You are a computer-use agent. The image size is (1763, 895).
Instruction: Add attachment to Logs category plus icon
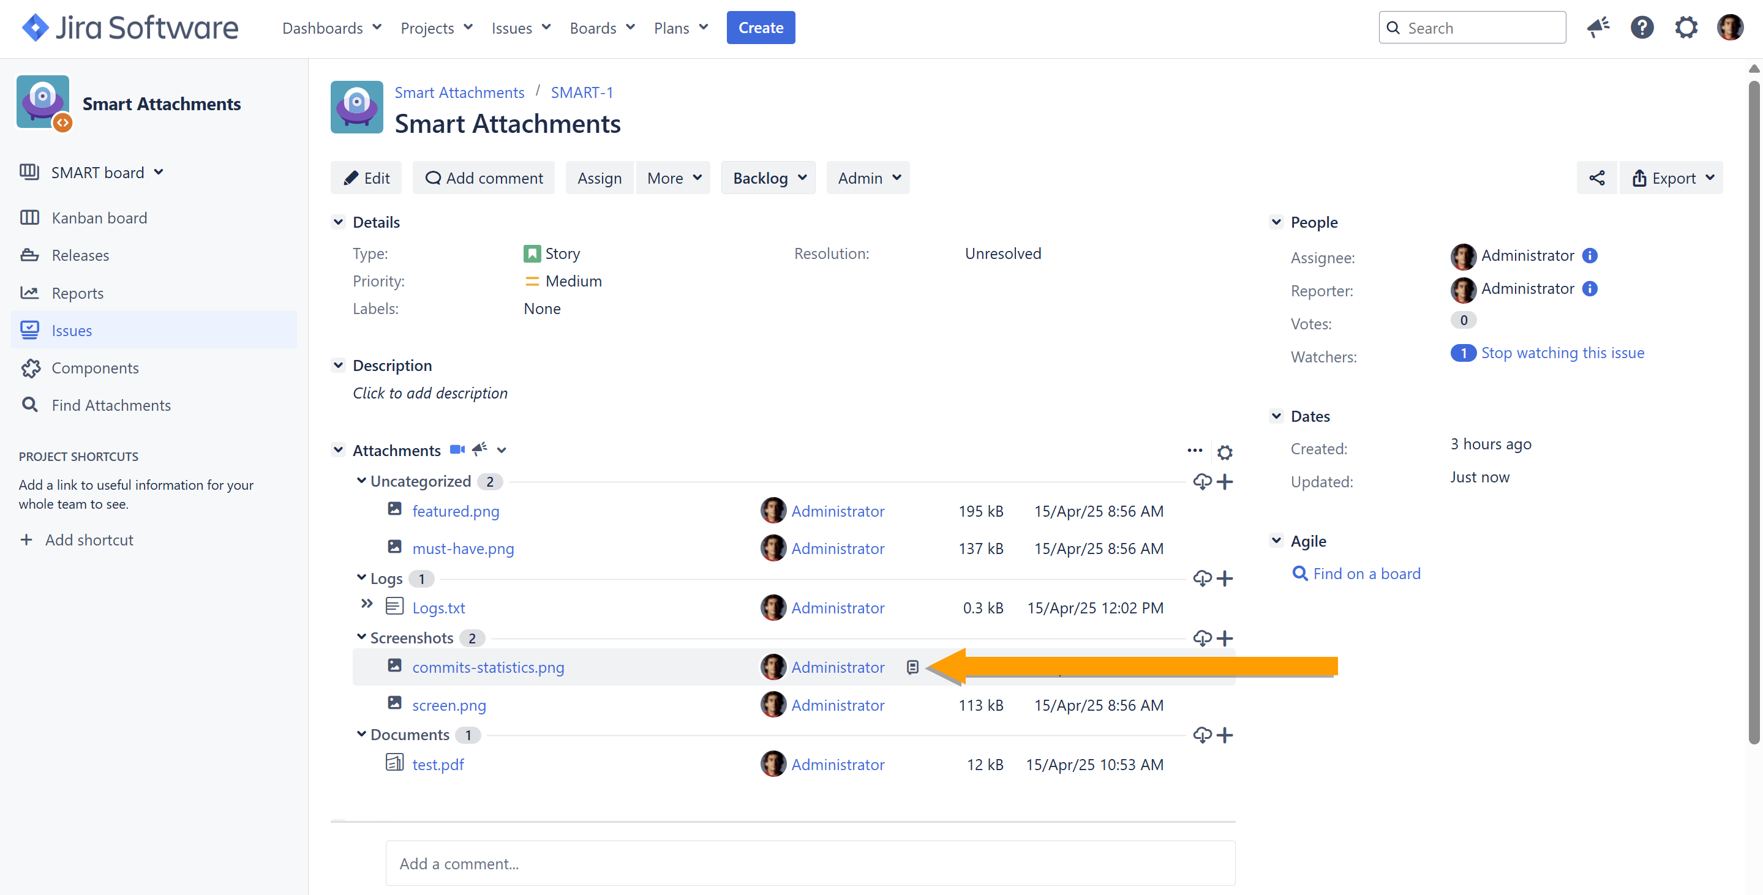point(1225,579)
